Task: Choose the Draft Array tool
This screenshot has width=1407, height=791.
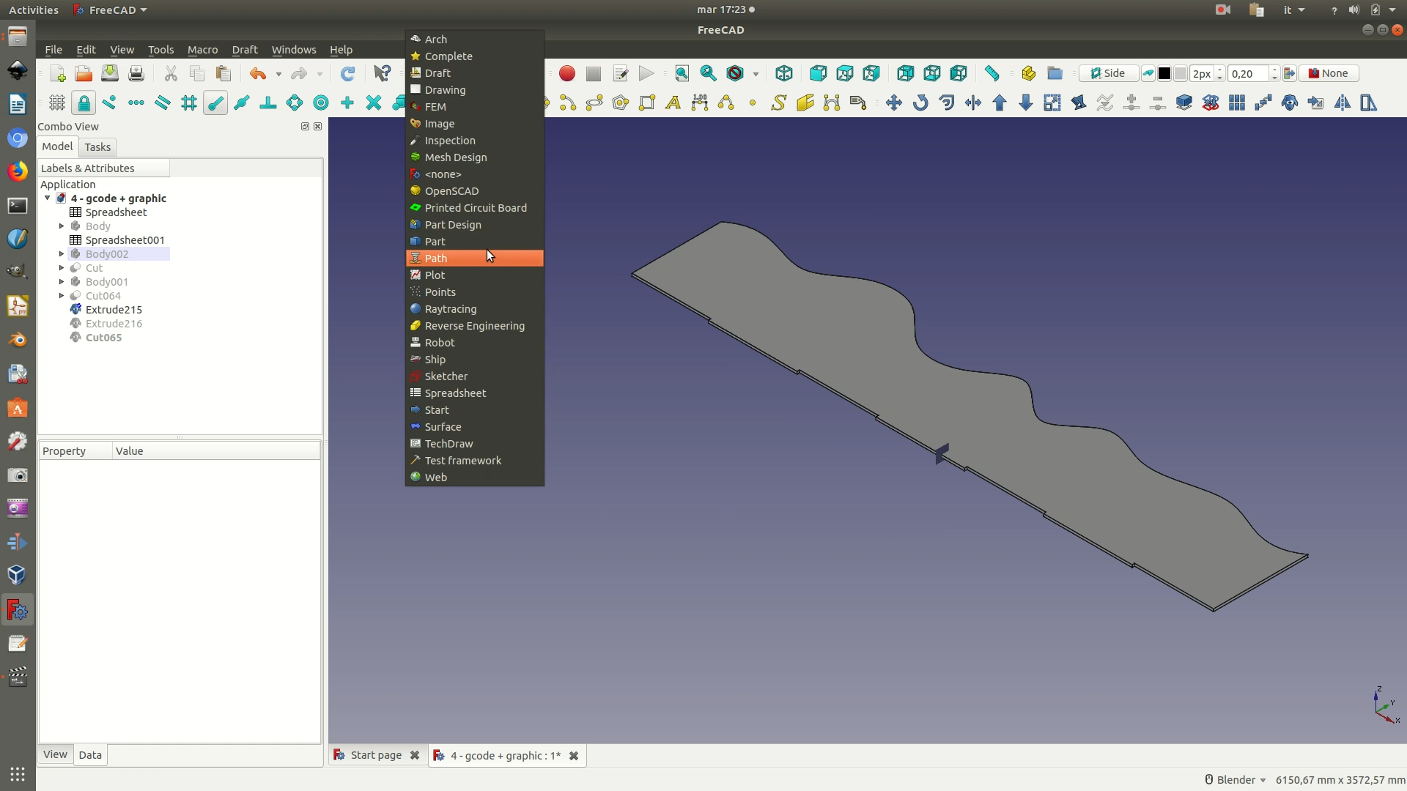Action: (x=1237, y=103)
